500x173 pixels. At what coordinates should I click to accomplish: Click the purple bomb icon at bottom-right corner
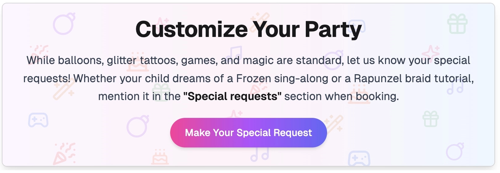pyautogui.click(x=455, y=151)
